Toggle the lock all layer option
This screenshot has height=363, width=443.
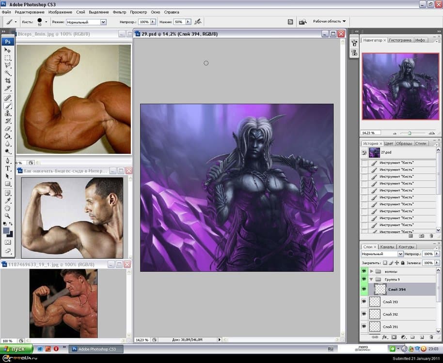pyautogui.click(x=403, y=263)
